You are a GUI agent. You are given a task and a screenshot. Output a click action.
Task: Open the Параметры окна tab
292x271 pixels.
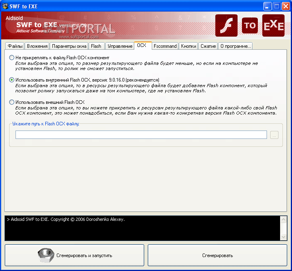(69, 46)
